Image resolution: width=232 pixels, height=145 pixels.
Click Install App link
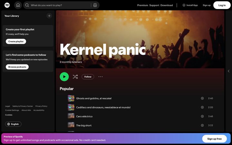pos(190,5)
